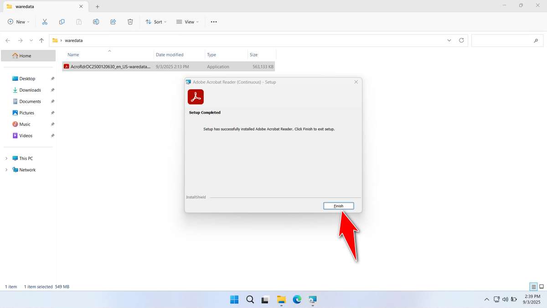Open the View menu
547x308 pixels.
click(x=187, y=21)
